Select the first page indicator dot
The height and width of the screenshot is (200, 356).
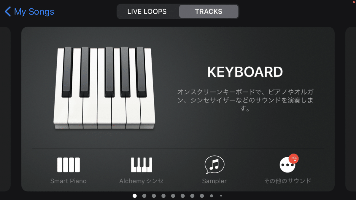[x=135, y=196]
